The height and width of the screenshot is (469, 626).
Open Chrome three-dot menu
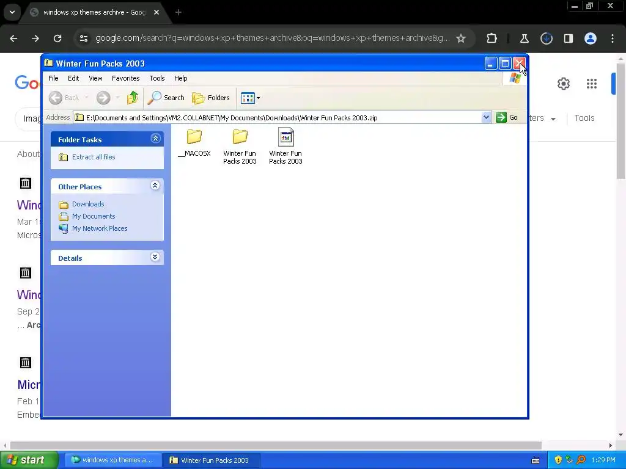coord(613,38)
